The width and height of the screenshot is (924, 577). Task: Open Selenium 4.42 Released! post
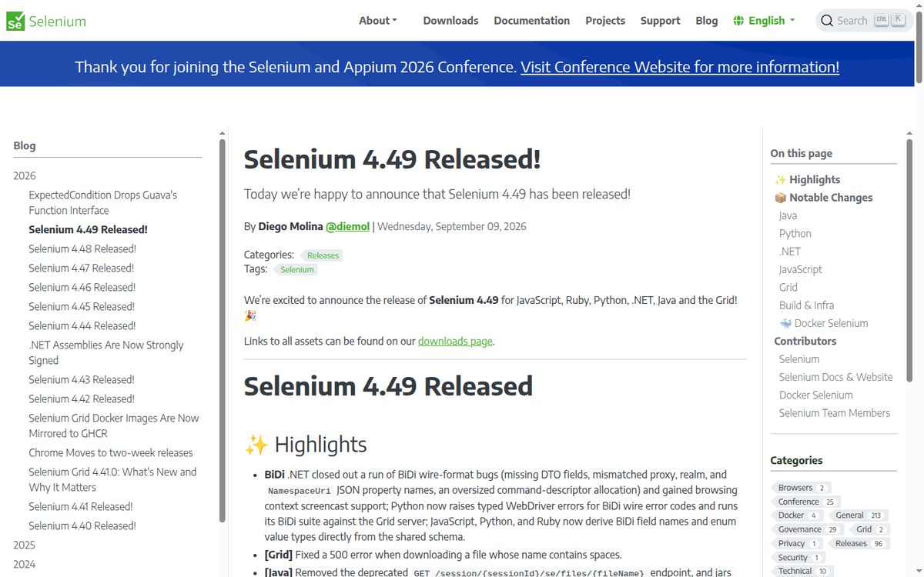82,399
